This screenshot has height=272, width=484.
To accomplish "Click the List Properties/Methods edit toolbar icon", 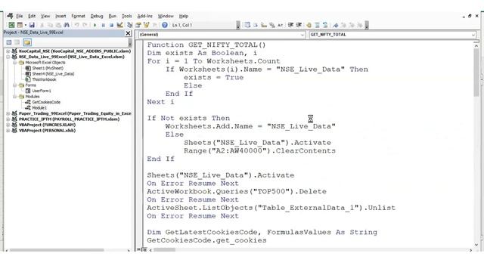I will pyautogui.click(x=247, y=25).
